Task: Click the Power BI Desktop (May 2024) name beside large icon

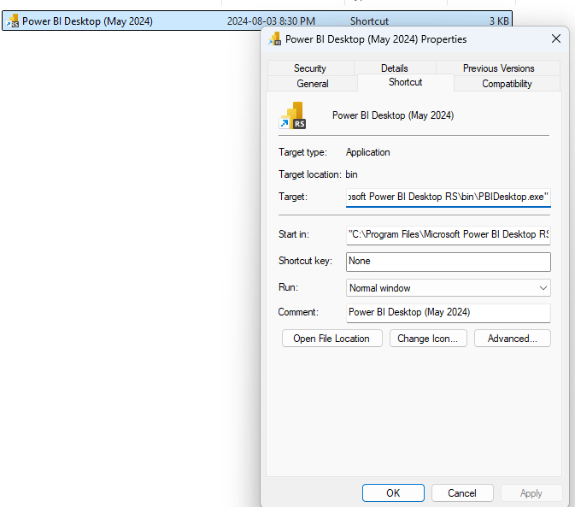Action: pos(393,115)
